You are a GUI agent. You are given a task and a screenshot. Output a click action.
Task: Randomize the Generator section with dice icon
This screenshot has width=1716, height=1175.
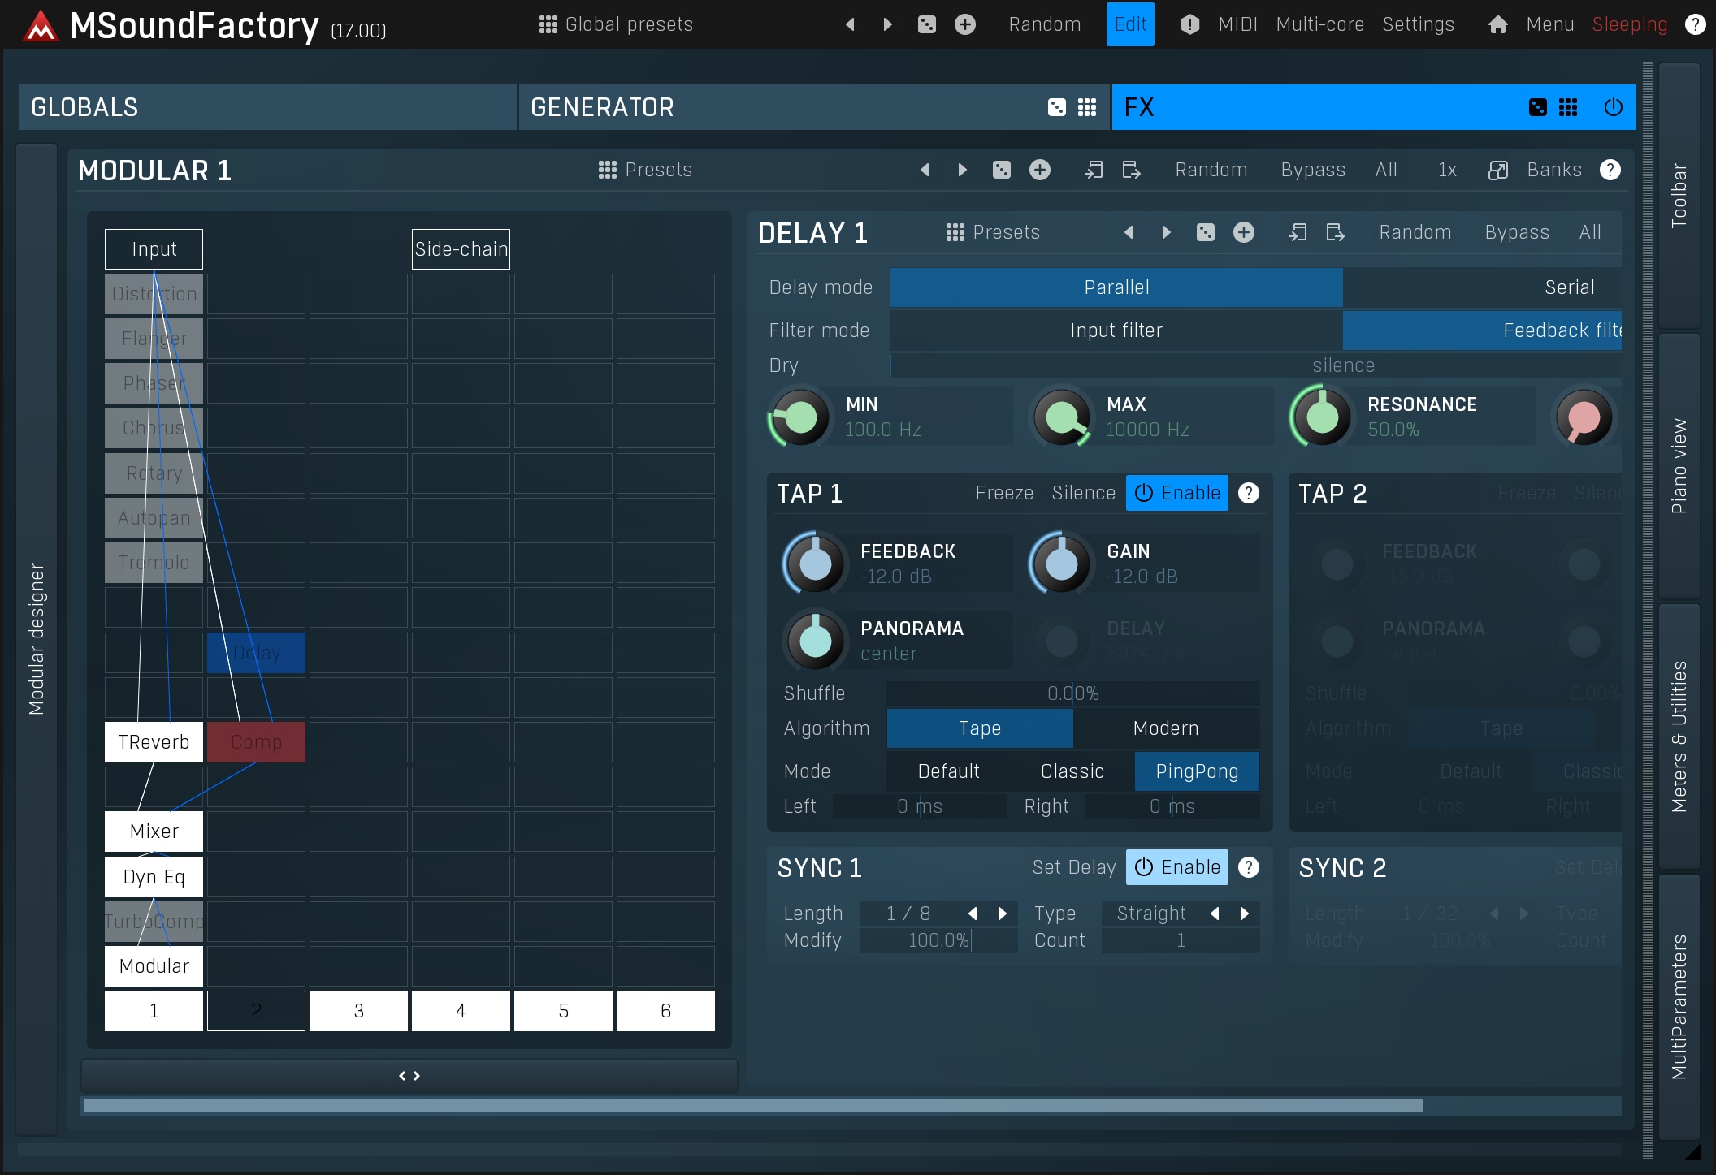(1056, 107)
